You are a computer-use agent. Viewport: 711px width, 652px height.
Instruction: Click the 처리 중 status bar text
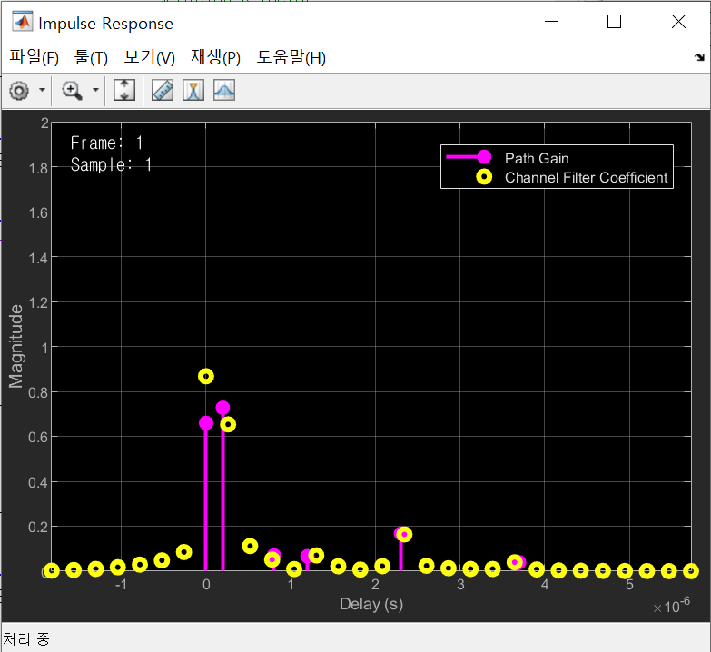pyautogui.click(x=26, y=639)
